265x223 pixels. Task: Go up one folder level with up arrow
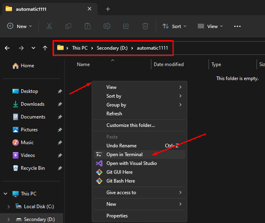(x=45, y=48)
